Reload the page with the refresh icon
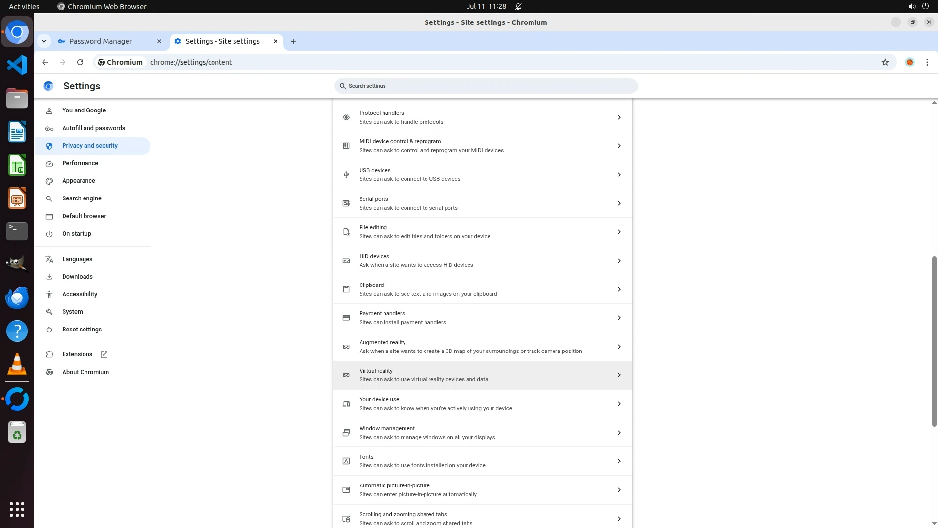Viewport: 938px width, 528px height. pyautogui.click(x=80, y=62)
